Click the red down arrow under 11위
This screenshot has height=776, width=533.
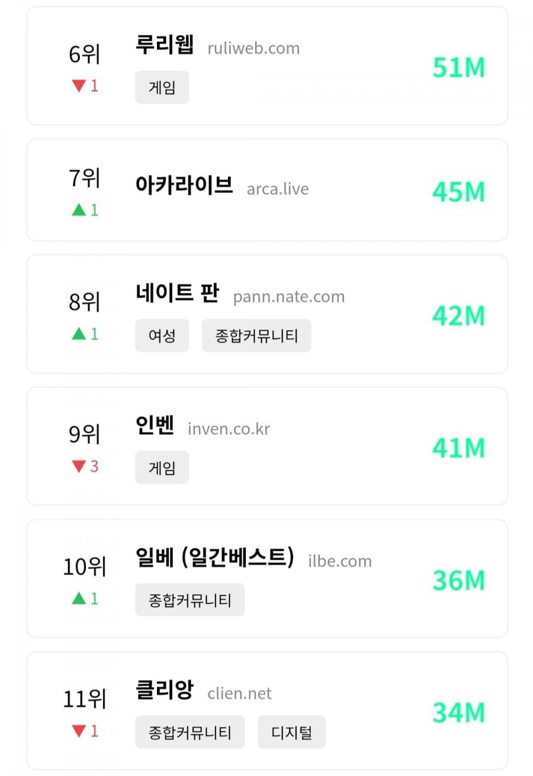[x=79, y=731]
